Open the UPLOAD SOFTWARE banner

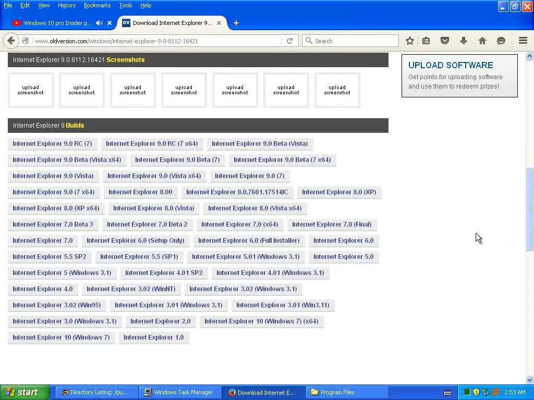[x=459, y=76]
